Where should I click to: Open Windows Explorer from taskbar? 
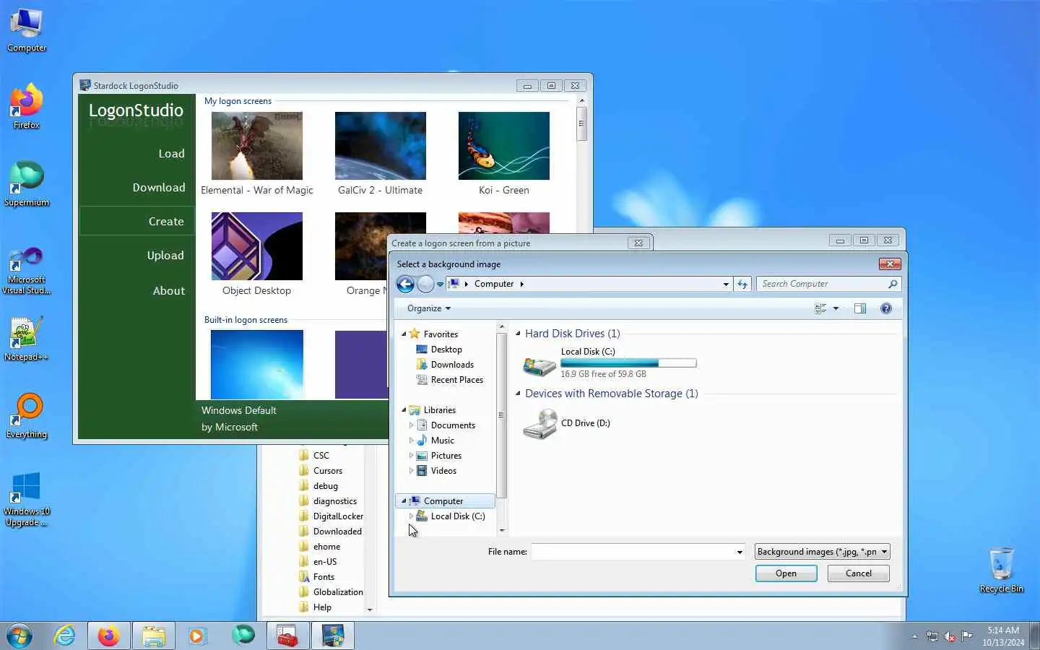(153, 636)
